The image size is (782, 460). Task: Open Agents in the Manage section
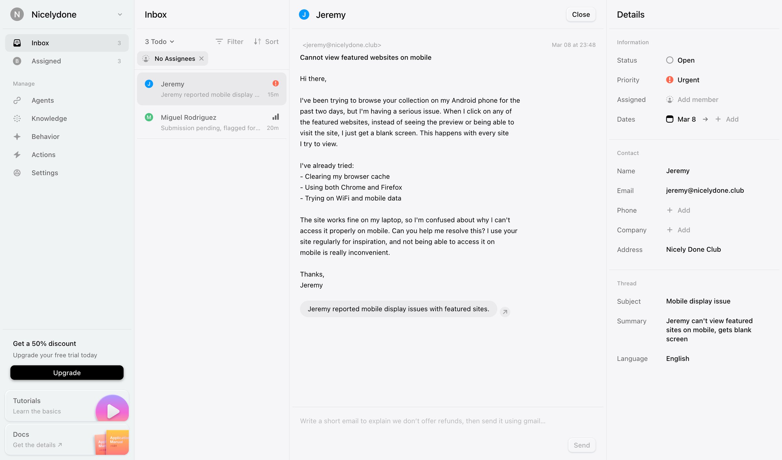(67, 100)
